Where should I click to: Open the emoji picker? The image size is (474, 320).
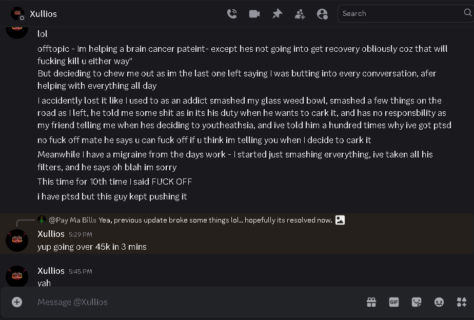click(x=439, y=302)
